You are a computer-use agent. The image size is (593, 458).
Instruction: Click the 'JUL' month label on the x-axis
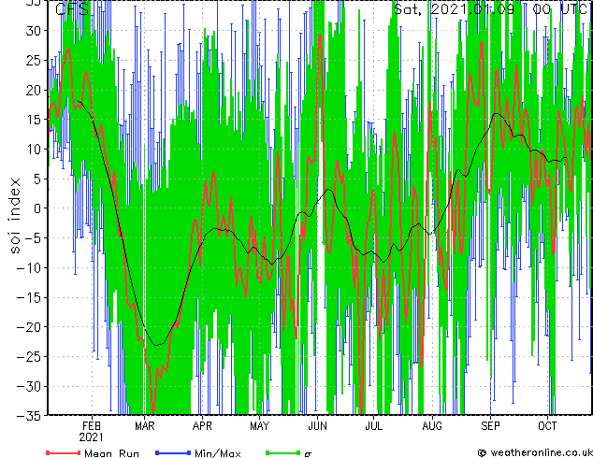pos(373,426)
